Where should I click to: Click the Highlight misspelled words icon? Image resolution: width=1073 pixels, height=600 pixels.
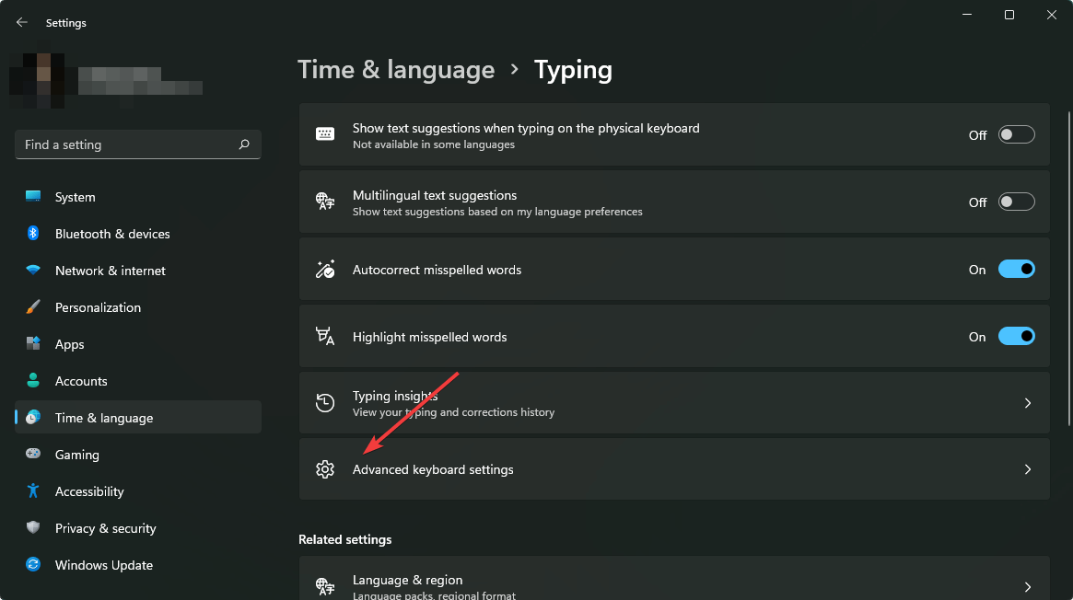coord(325,336)
